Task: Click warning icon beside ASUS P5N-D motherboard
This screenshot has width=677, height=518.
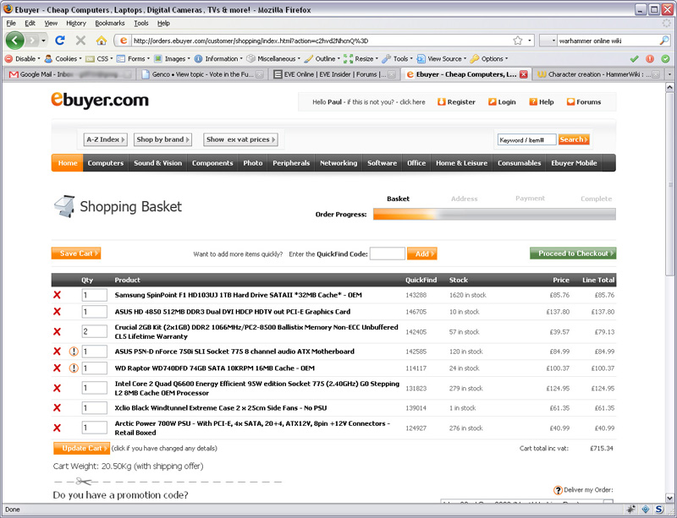Action: click(x=74, y=352)
